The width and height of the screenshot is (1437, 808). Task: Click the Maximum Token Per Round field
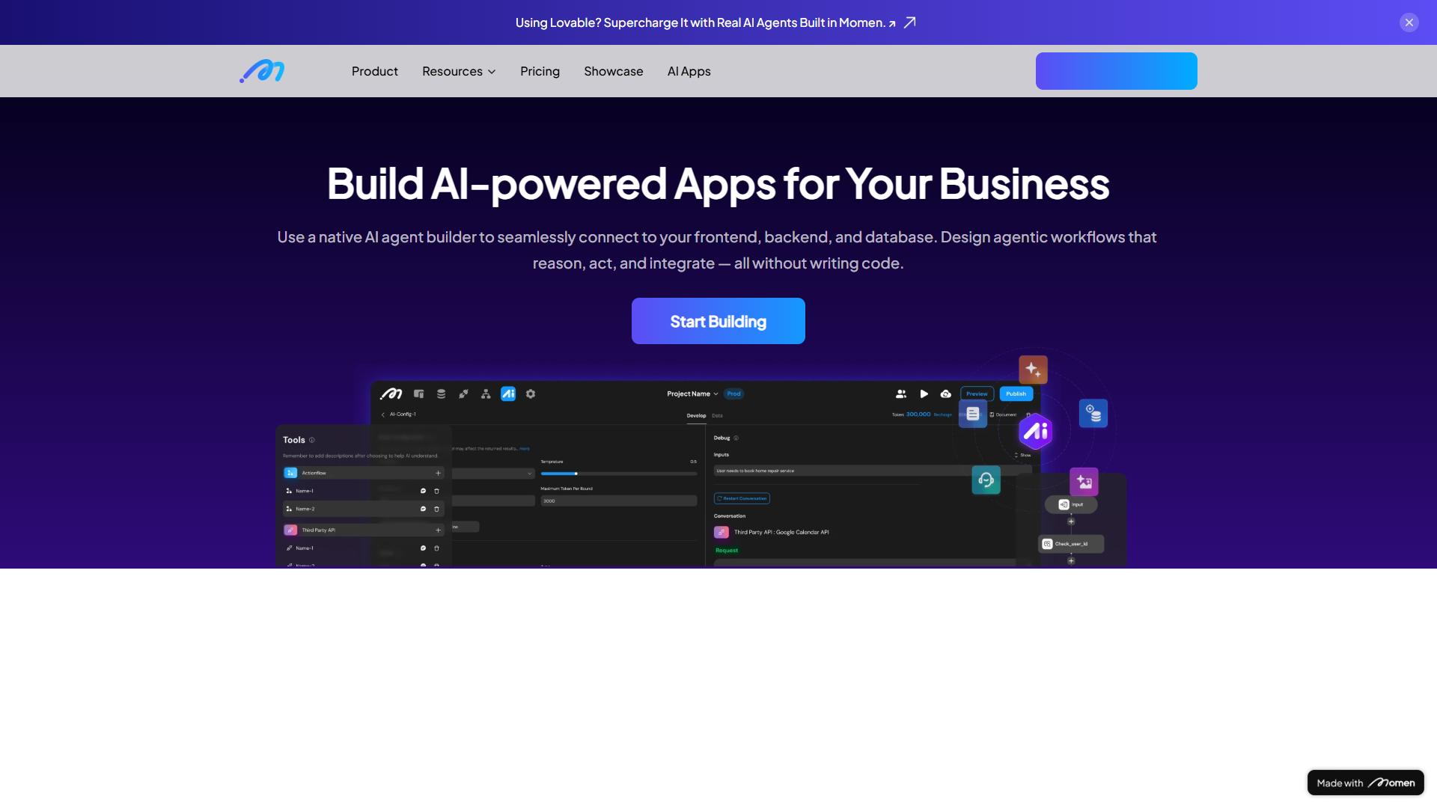click(618, 501)
